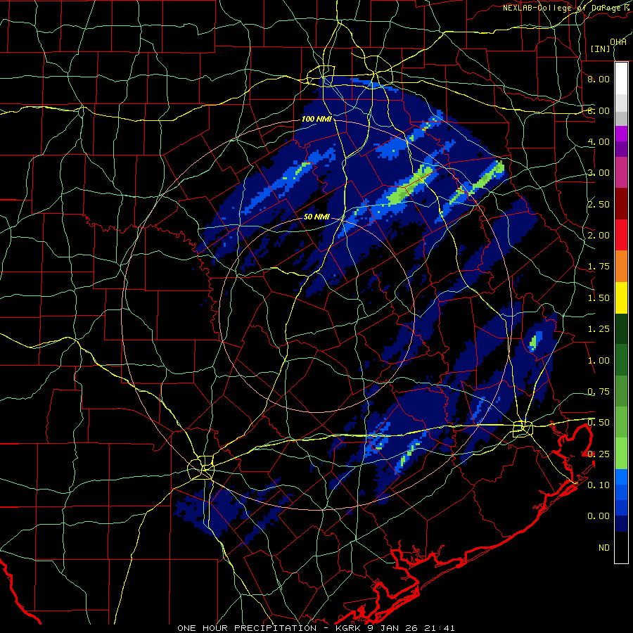Pick the pink swatch beside 3.00
Image resolution: width=633 pixels, height=633 pixels.
[x=621, y=172]
